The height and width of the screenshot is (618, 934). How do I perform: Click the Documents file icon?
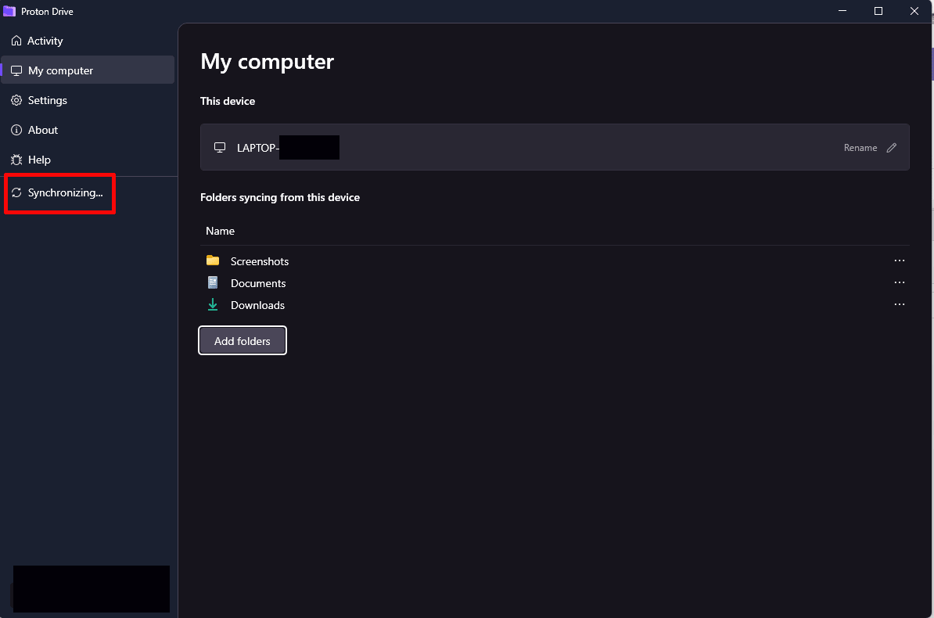tap(213, 282)
